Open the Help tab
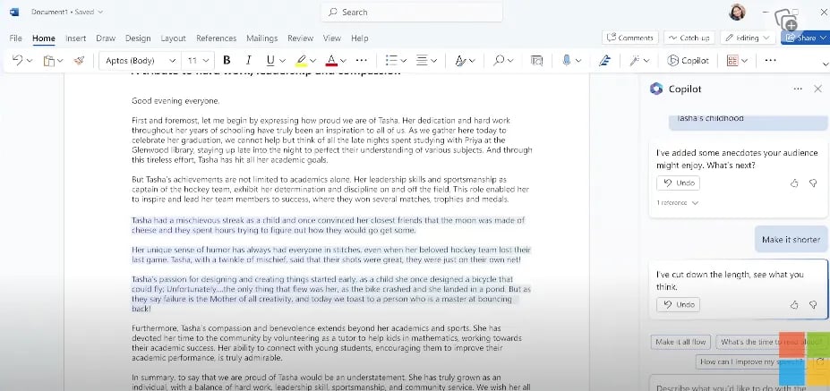Image resolution: width=830 pixels, height=391 pixels. [x=359, y=38]
